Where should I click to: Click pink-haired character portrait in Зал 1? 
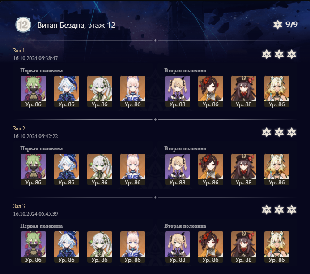click(133, 91)
